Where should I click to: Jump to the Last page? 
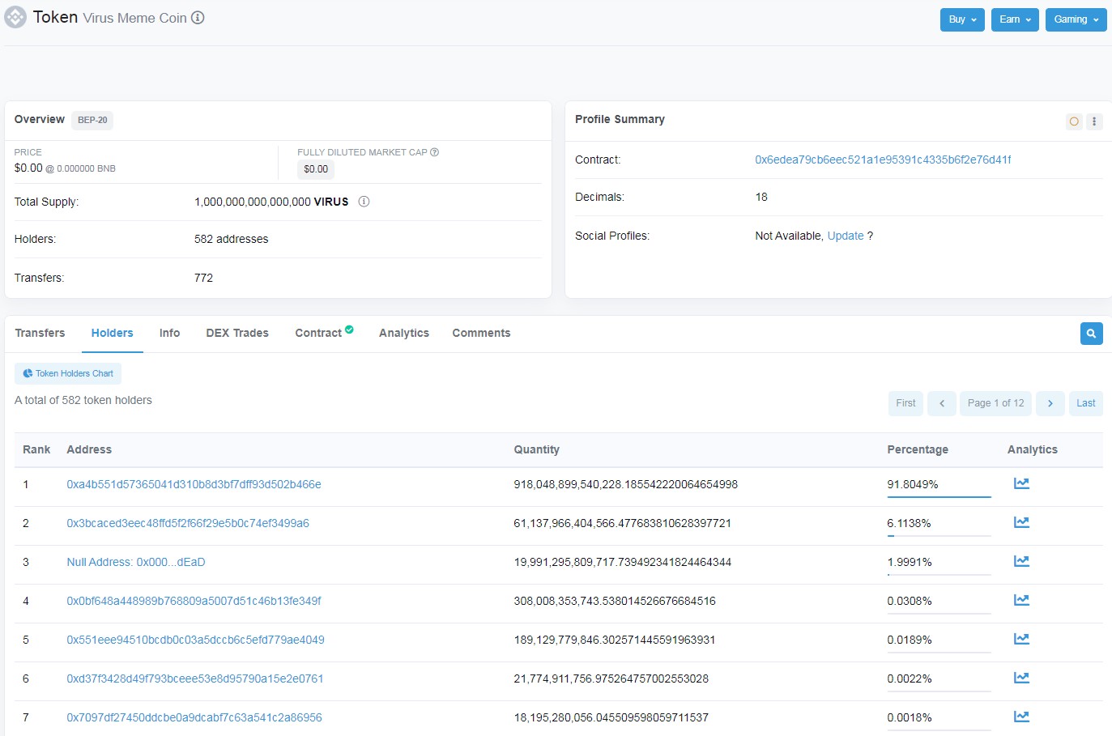click(x=1085, y=403)
